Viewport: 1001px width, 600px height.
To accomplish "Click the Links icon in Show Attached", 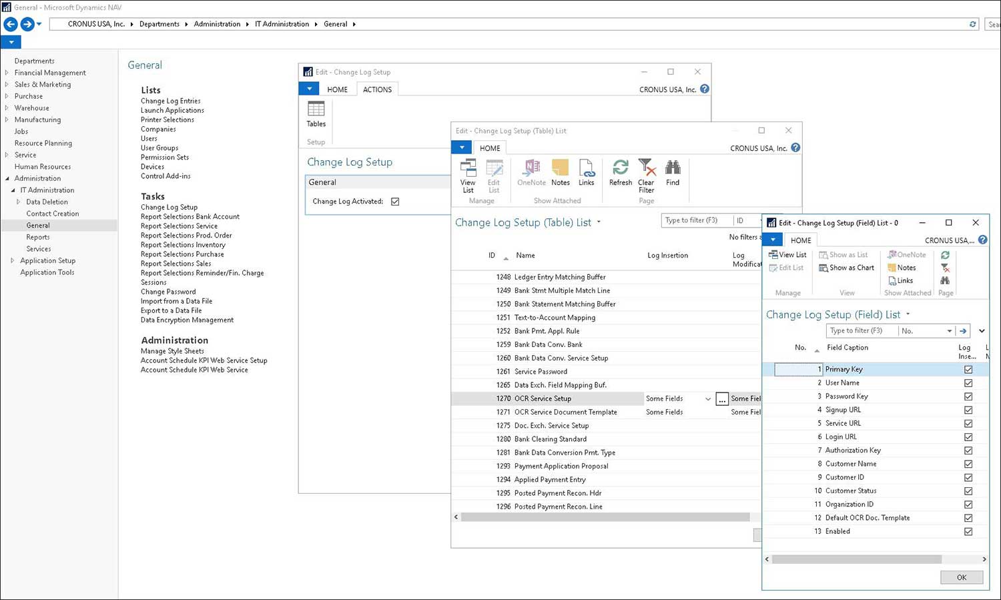I will tap(587, 174).
